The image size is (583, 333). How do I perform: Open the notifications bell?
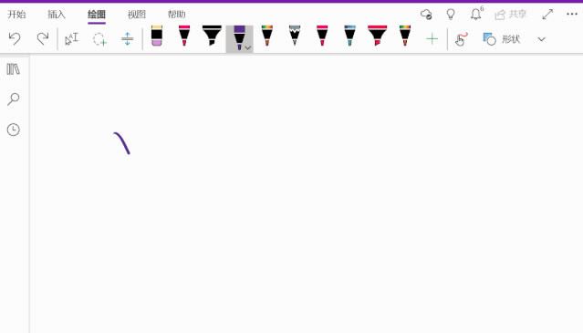[x=476, y=14]
